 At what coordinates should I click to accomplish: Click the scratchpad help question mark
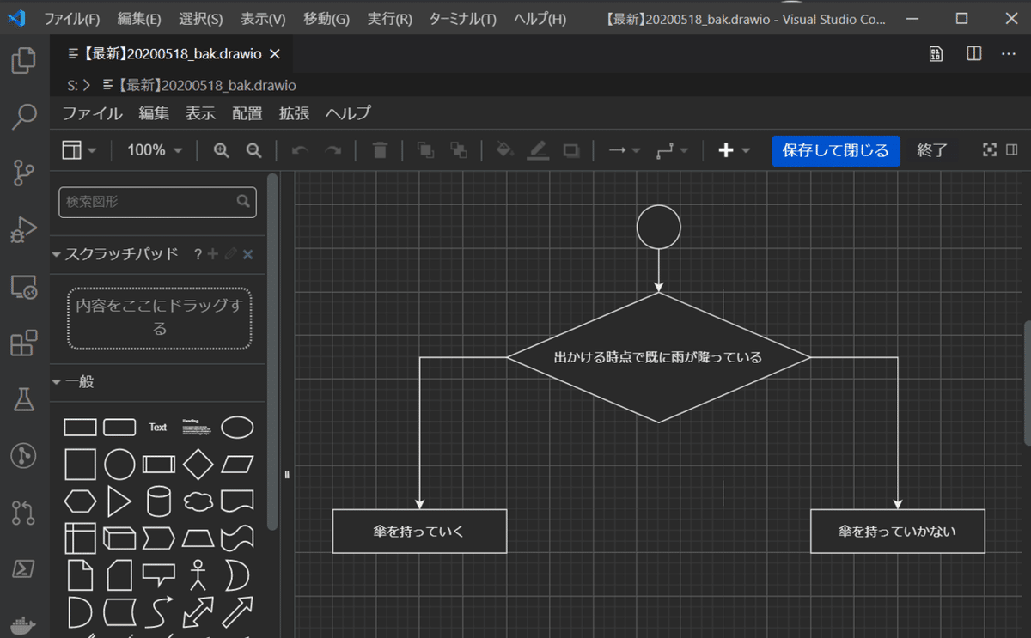pos(198,254)
